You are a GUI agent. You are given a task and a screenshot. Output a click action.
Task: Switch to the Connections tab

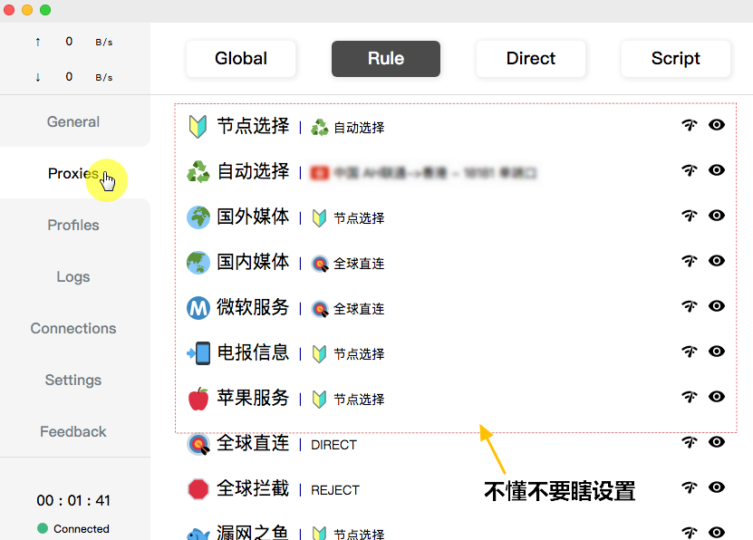pyautogui.click(x=73, y=328)
